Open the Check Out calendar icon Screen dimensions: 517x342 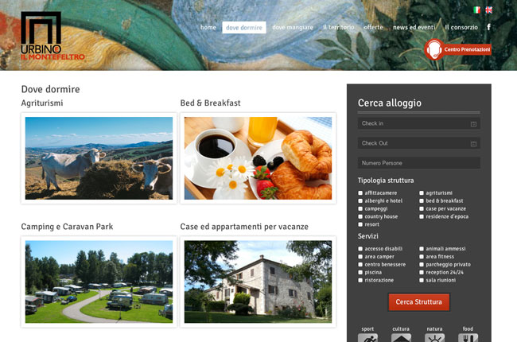[x=473, y=144]
